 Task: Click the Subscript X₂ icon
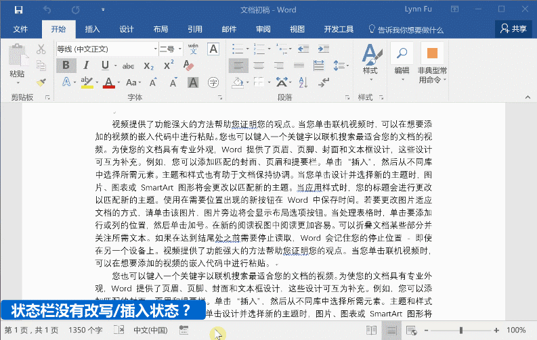[x=149, y=66]
